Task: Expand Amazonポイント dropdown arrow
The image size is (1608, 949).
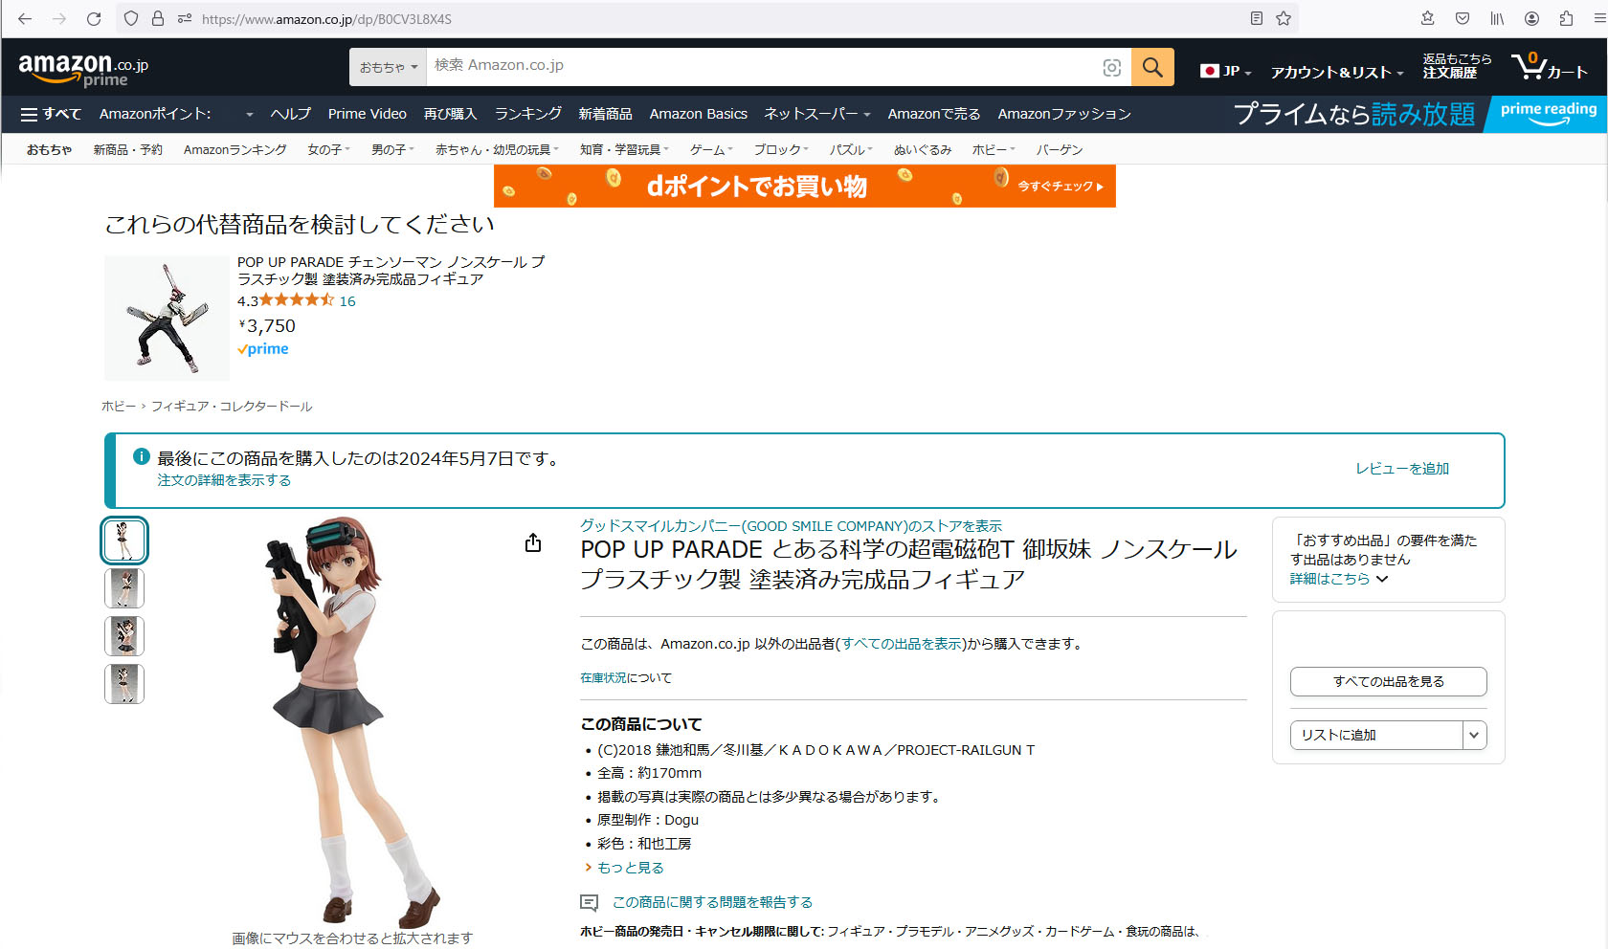Action: point(250,115)
